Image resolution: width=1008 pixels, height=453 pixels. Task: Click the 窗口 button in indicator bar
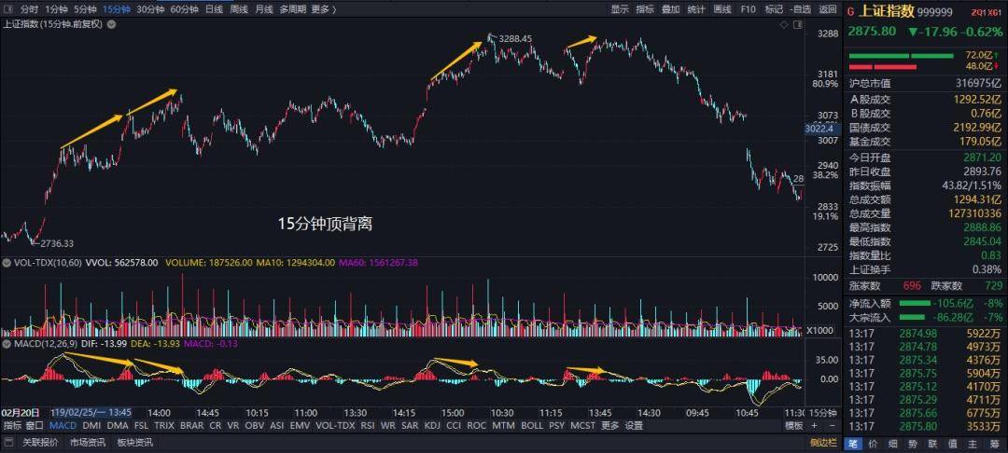[x=35, y=425]
